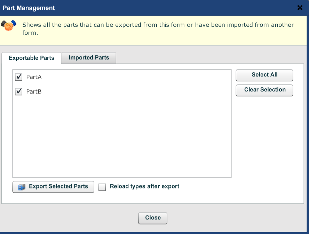Enable Reload types after export checkbox
Image resolution: width=309 pixels, height=234 pixels.
(102, 187)
